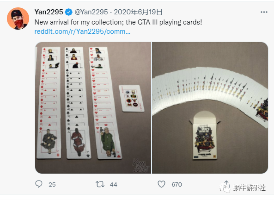Open left photo of laid-out cards
Image resolution: width=274 pixels, height=200 pixels.
click(x=93, y=108)
